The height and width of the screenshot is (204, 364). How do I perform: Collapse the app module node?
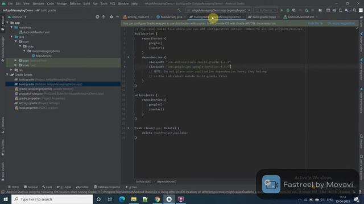click(x=7, y=23)
